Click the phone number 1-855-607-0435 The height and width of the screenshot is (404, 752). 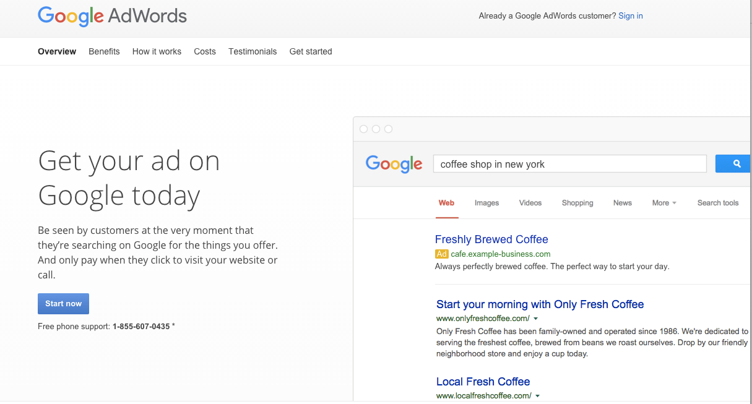141,326
